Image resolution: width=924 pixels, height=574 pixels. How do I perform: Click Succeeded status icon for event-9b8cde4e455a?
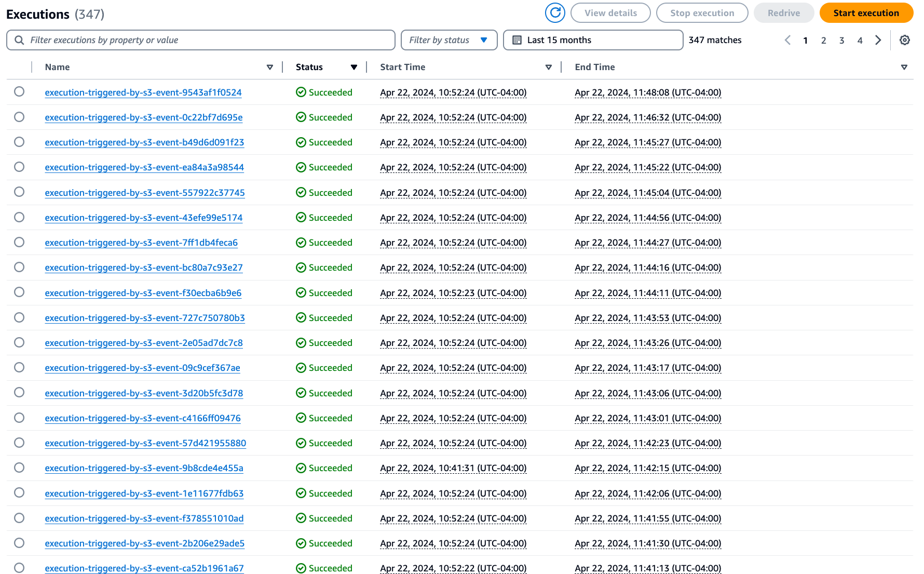[301, 468]
